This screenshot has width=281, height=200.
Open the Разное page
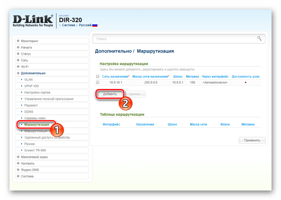point(52,144)
